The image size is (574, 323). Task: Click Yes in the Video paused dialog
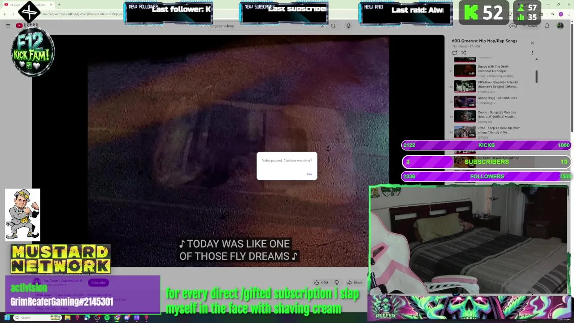pos(309,174)
